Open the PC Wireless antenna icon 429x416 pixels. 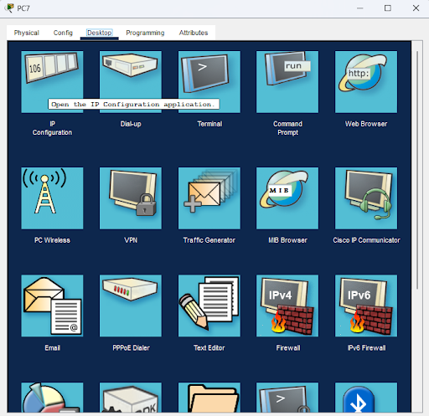(x=52, y=198)
